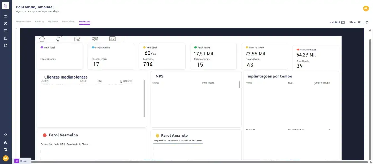Open the abril 2025 date picker
Viewport: 373px width, 164px height.
point(337,22)
